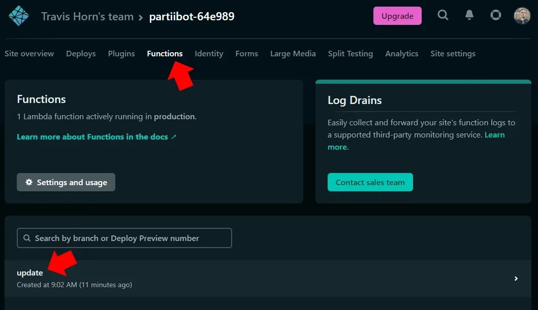
Task: Select the Analytics tab
Action: (401, 53)
